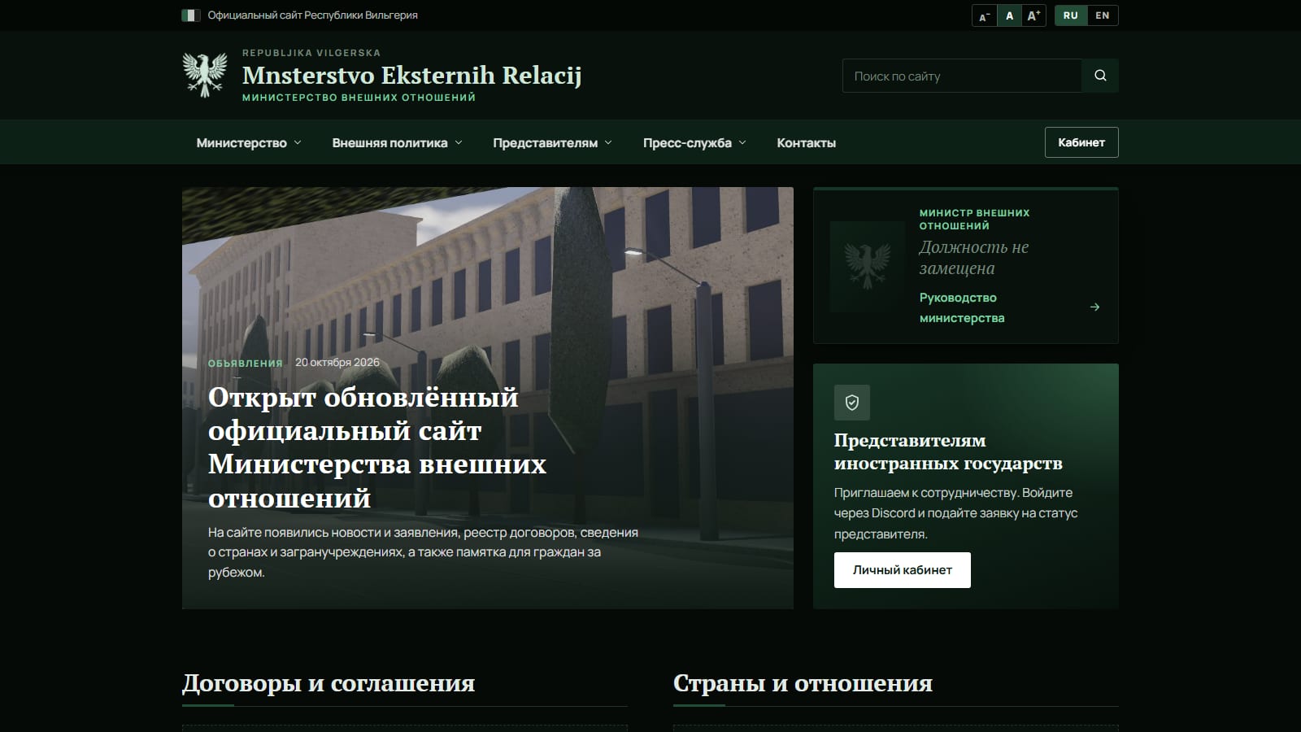
Task: Click the REPUBLJIKA VILGERSKA text
Action: coord(311,53)
